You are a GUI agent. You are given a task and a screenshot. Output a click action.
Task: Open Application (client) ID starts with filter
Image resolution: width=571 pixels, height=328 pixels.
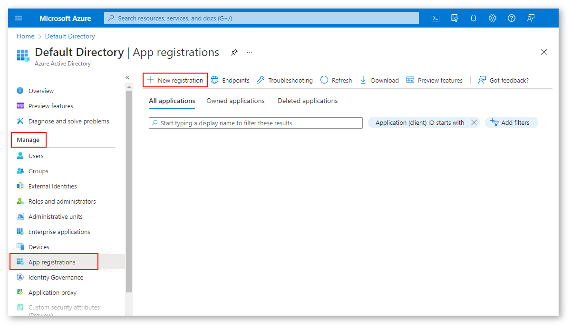[x=420, y=122]
